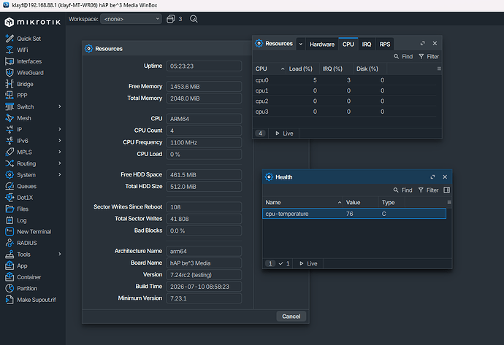504x345 pixels.
Task: Expand the System submenu
Action: pyautogui.click(x=60, y=175)
